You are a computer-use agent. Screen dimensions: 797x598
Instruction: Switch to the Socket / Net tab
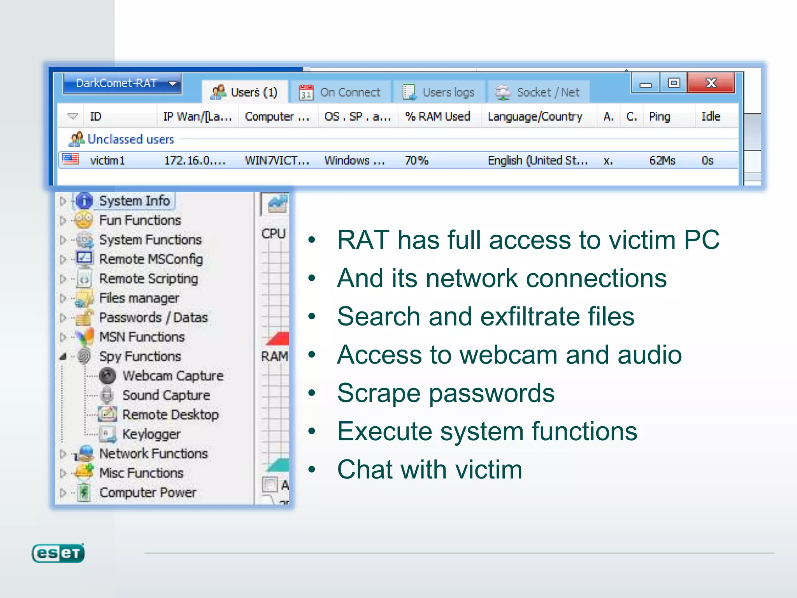point(538,92)
